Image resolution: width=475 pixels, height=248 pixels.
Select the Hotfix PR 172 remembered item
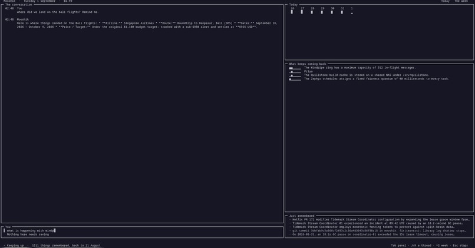point(380,220)
